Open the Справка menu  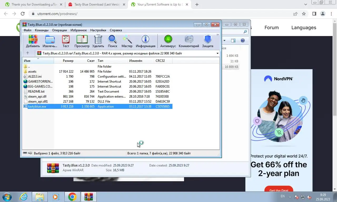(116, 30)
